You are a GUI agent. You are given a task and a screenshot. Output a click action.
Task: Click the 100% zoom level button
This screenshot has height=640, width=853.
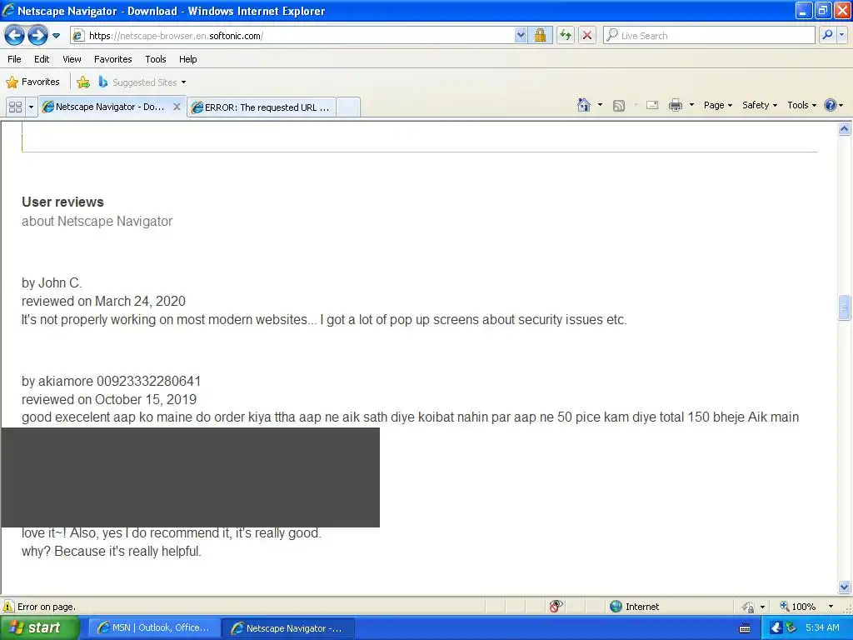pyautogui.click(x=798, y=607)
